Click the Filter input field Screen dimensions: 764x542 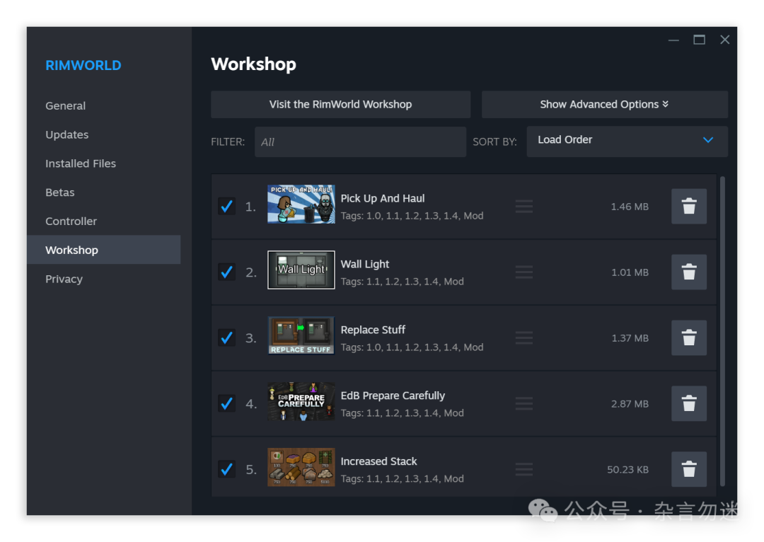tap(361, 142)
